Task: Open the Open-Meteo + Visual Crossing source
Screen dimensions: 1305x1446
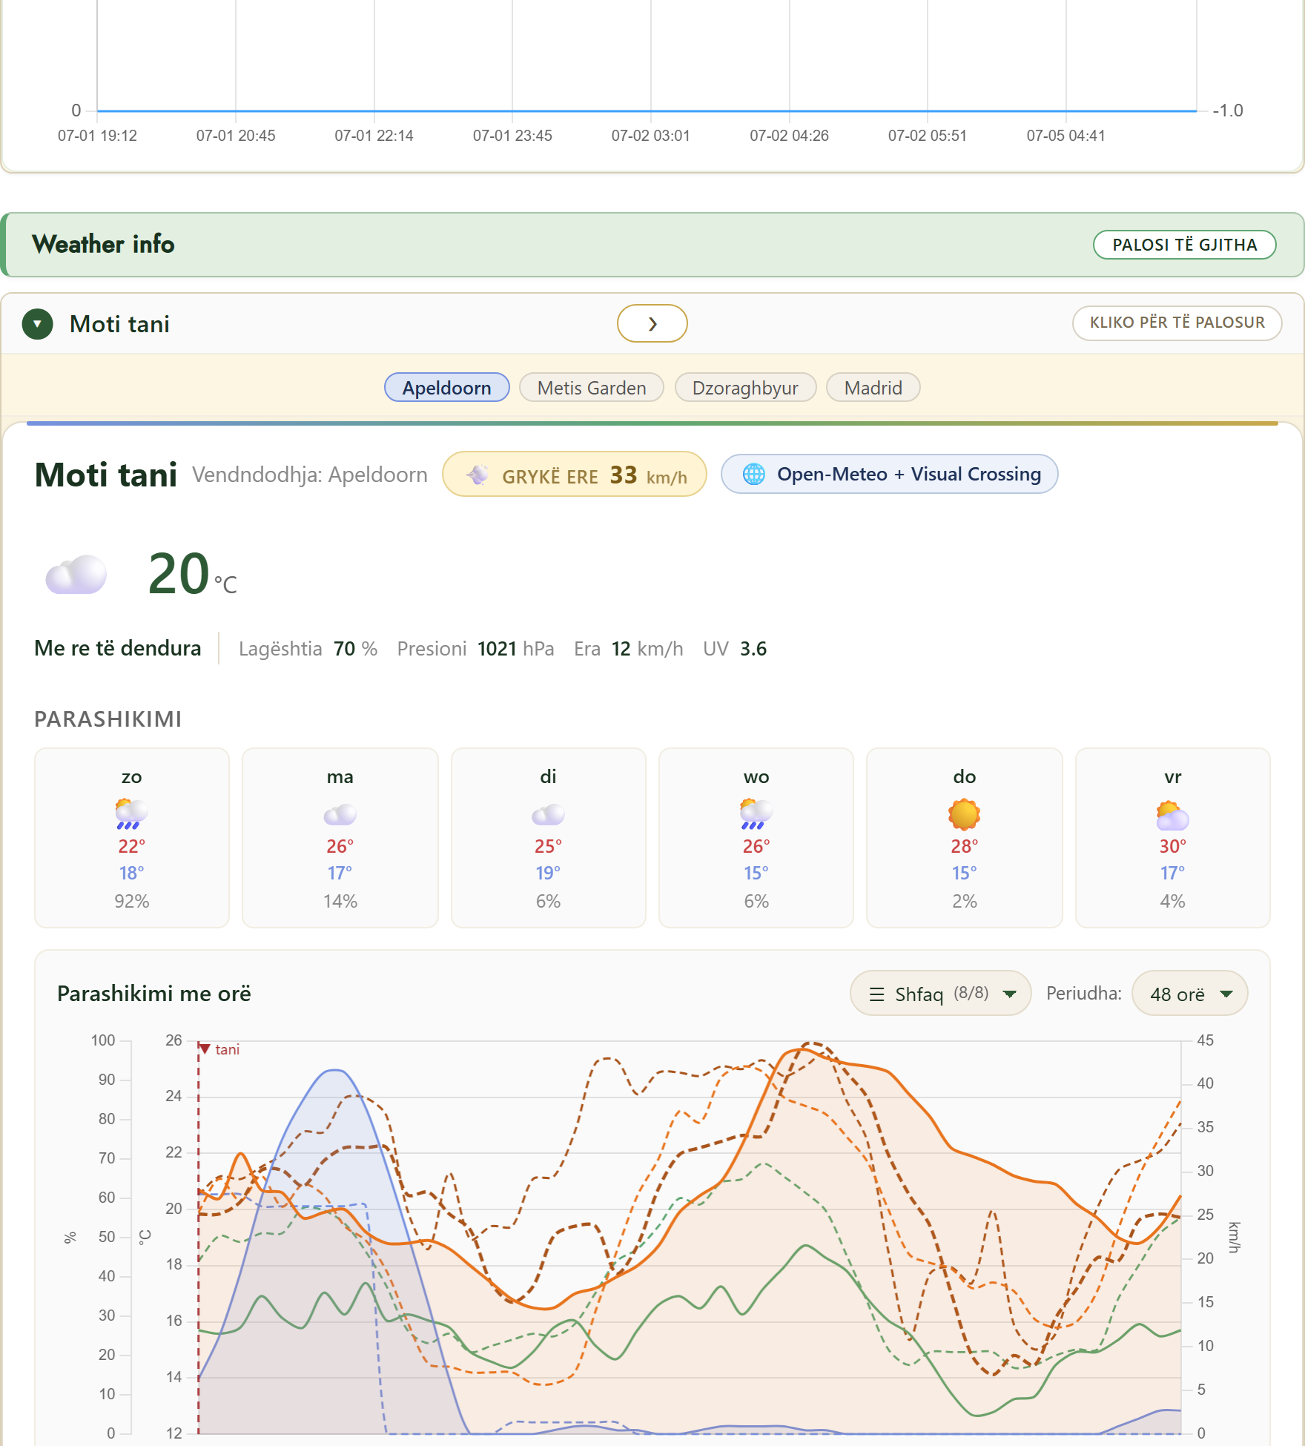Action: pyautogui.click(x=889, y=474)
